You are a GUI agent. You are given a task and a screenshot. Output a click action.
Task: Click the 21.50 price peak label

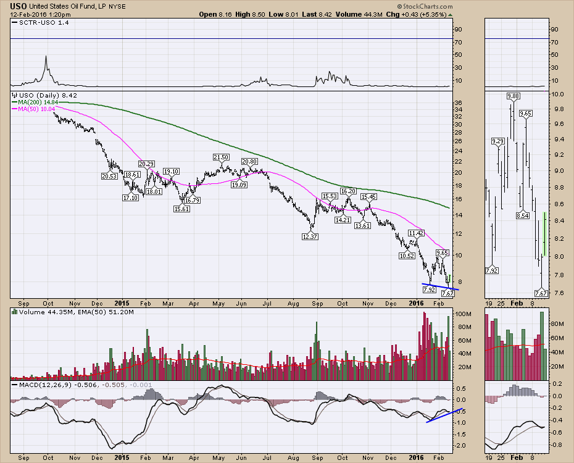pos(221,157)
